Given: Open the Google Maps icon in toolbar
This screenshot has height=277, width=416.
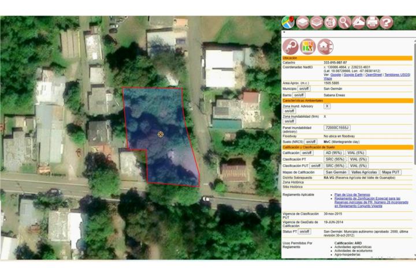Looking at the screenshot, I should point(288,23).
